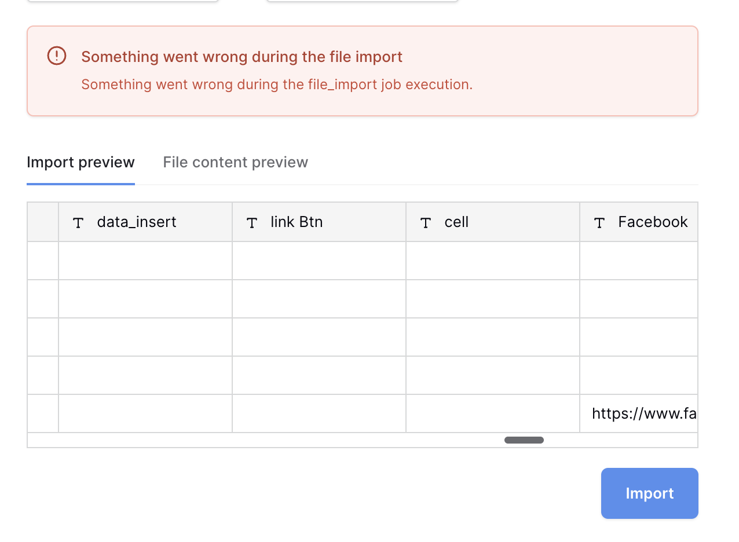The image size is (739, 542).
Task: Click the cell containing https://www.fa
Action: [x=639, y=413]
